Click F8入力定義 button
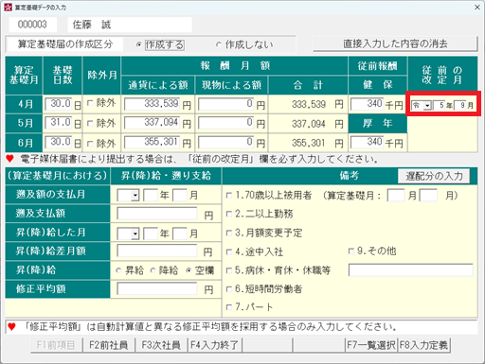Viewport: 485px width, 364px height. pyautogui.click(x=423, y=345)
